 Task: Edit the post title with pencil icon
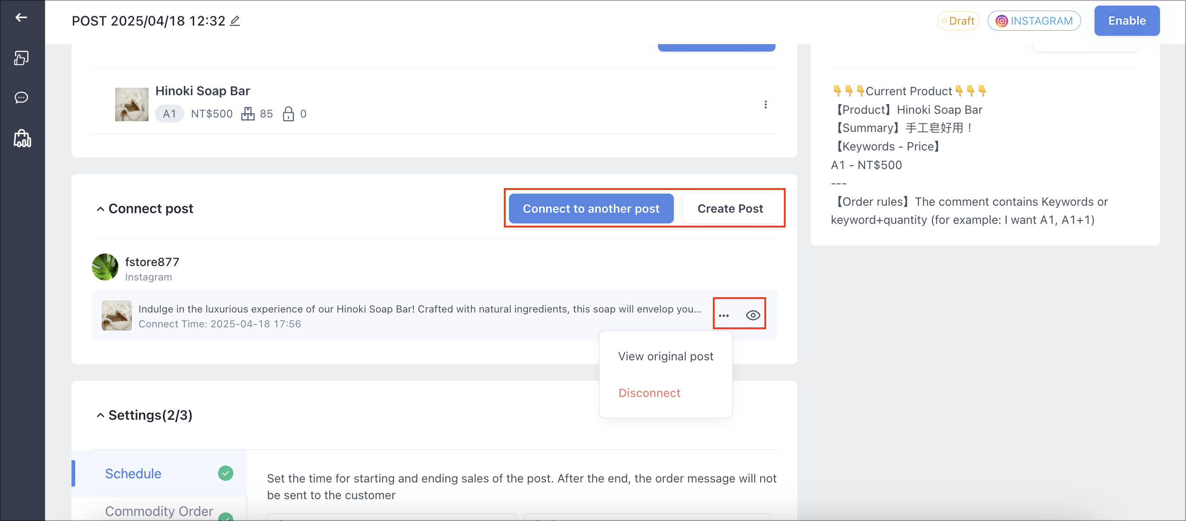coord(235,21)
